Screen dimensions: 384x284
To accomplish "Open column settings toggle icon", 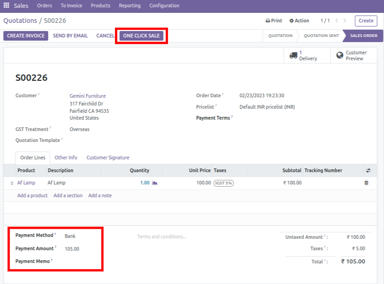I will tap(368, 170).
